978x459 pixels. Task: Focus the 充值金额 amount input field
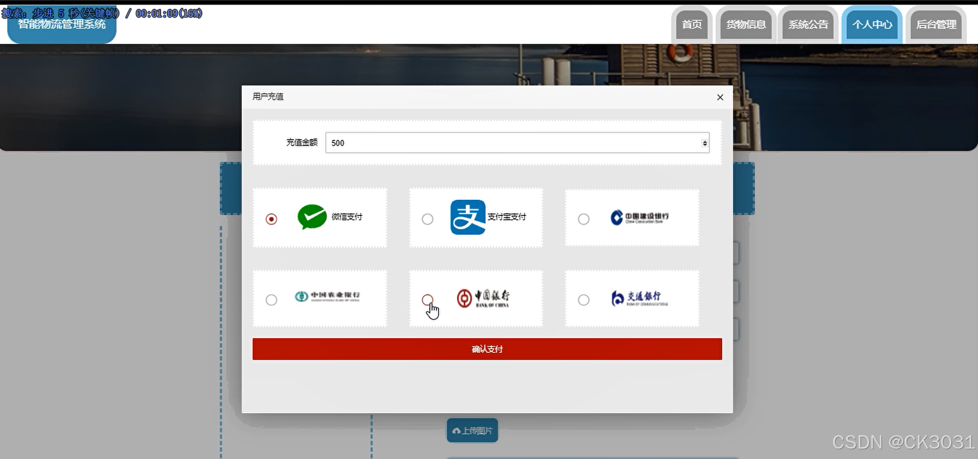(517, 143)
